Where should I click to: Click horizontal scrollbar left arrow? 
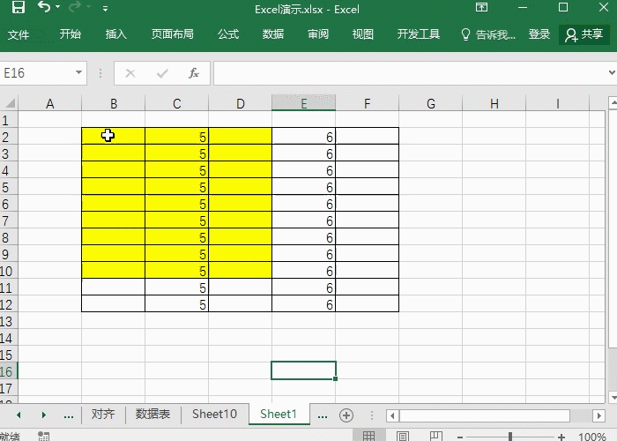pos(392,415)
